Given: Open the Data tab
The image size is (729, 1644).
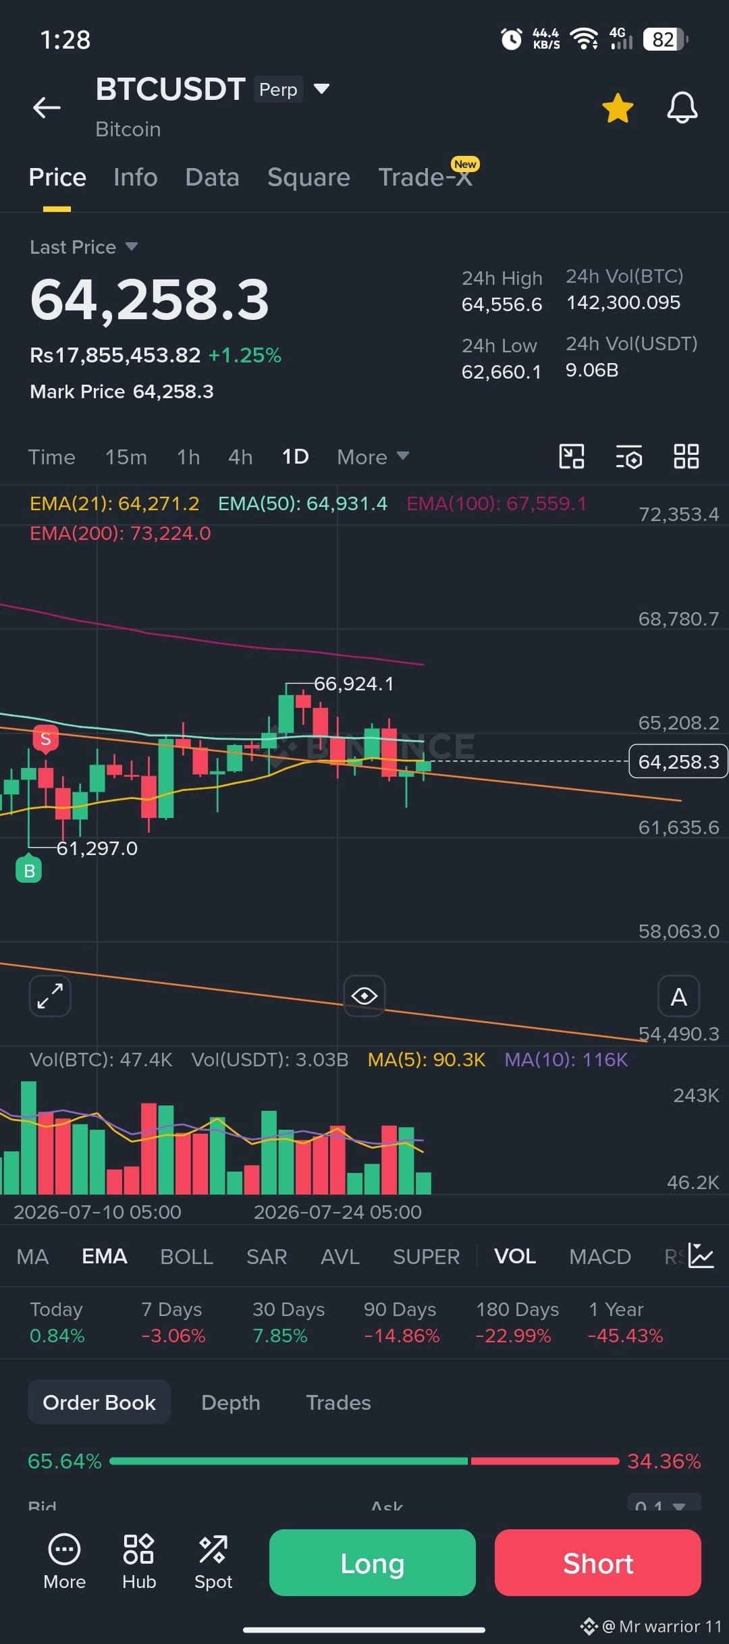Looking at the screenshot, I should (x=212, y=177).
